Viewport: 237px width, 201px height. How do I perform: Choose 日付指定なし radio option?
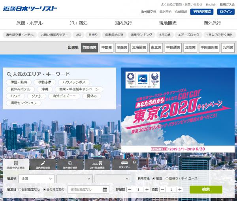pyautogui.click(x=20, y=190)
